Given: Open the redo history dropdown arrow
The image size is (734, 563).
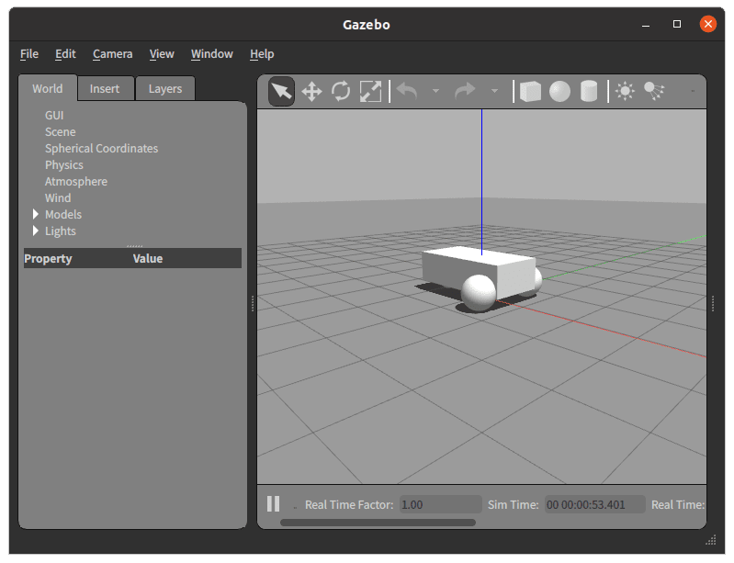Looking at the screenshot, I should pyautogui.click(x=494, y=91).
